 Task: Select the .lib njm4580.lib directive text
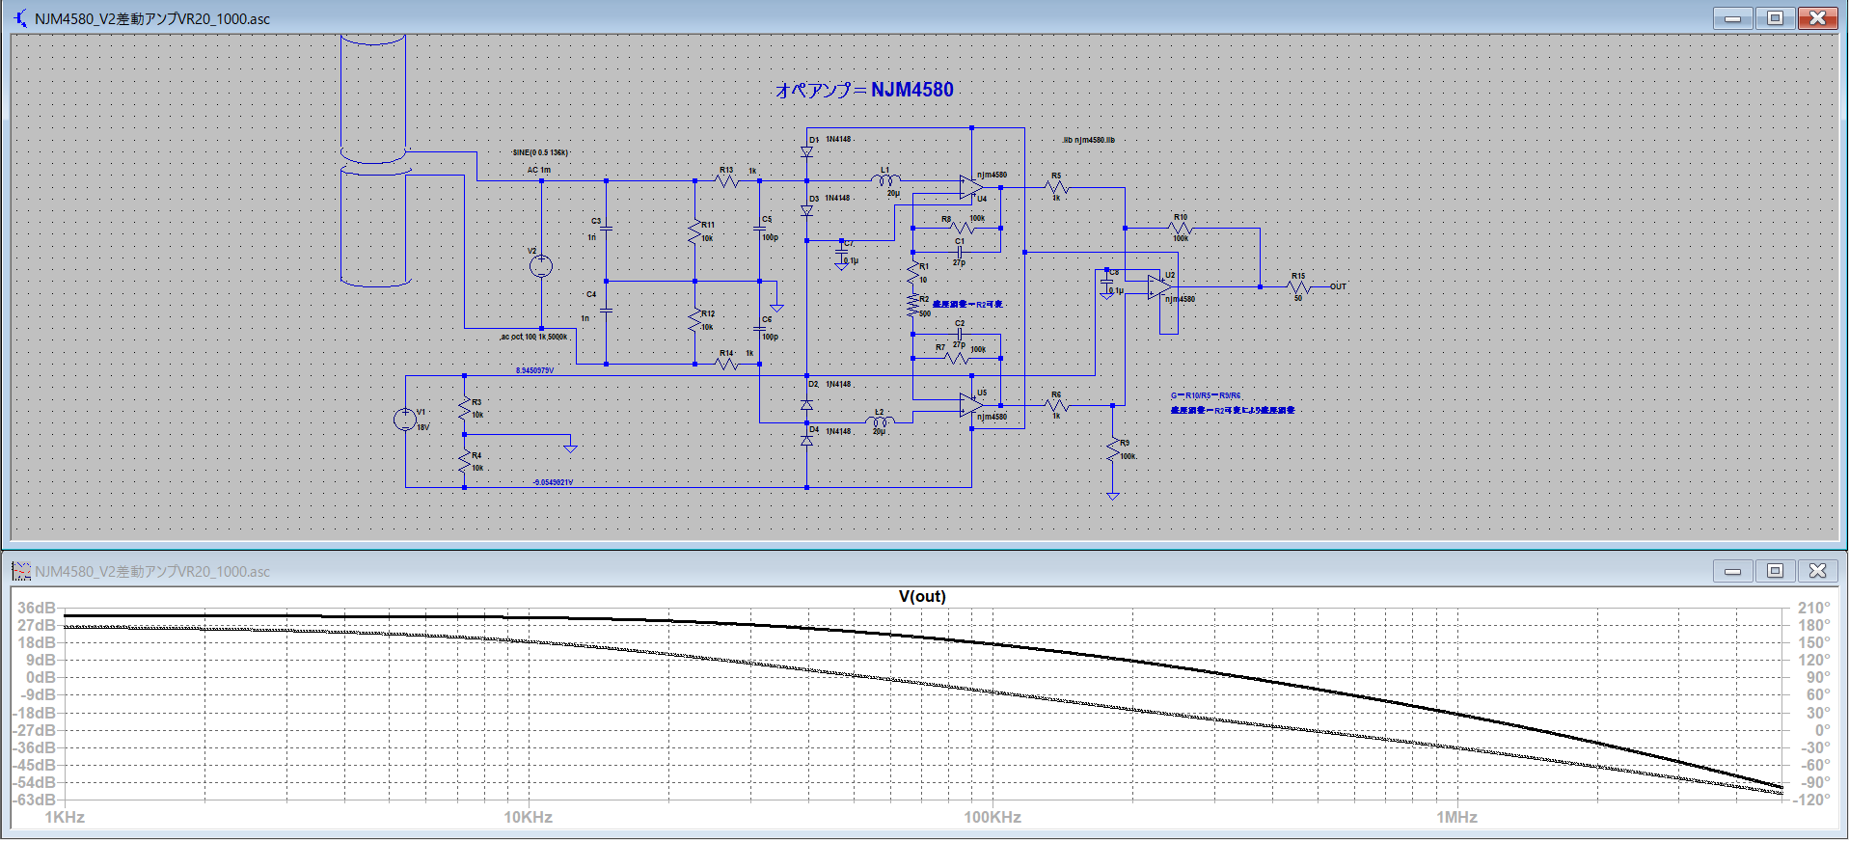click(x=1088, y=140)
